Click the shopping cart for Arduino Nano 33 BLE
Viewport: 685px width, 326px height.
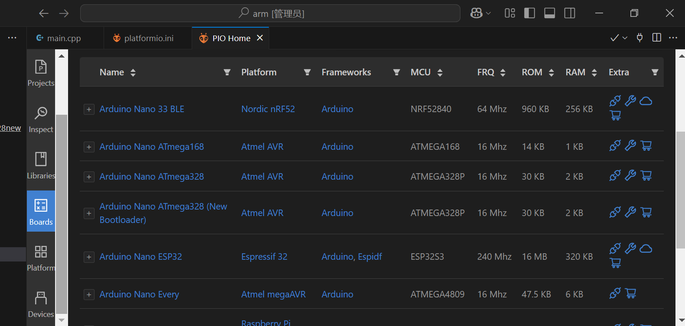(615, 115)
